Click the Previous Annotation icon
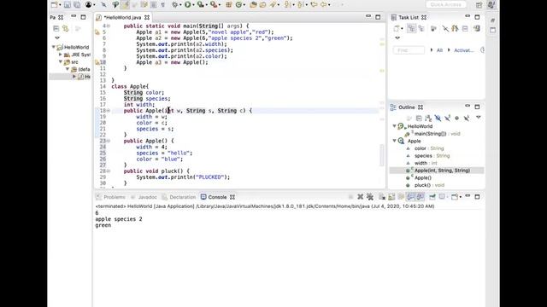547x307 pixels. [300, 4]
